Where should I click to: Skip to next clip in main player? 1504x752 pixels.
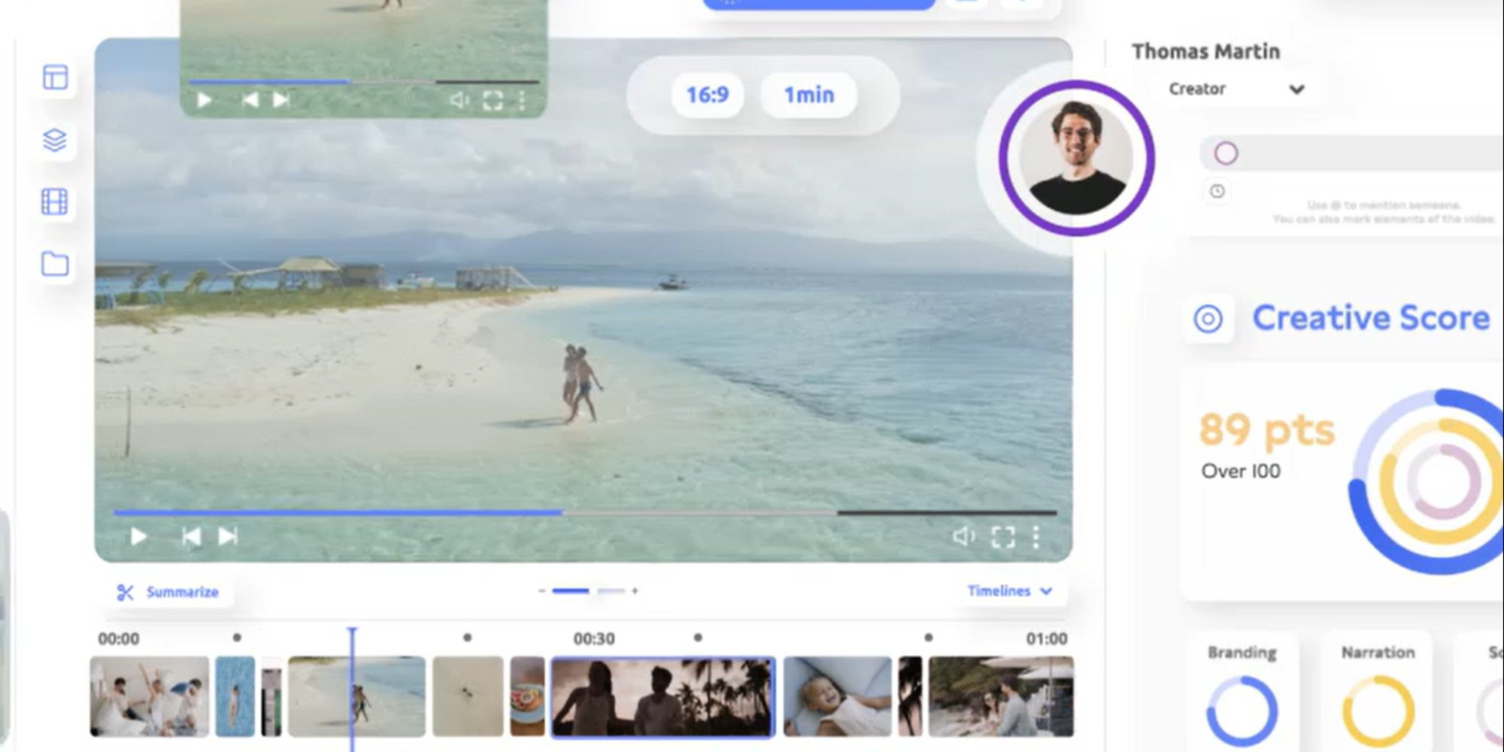pyautogui.click(x=228, y=536)
